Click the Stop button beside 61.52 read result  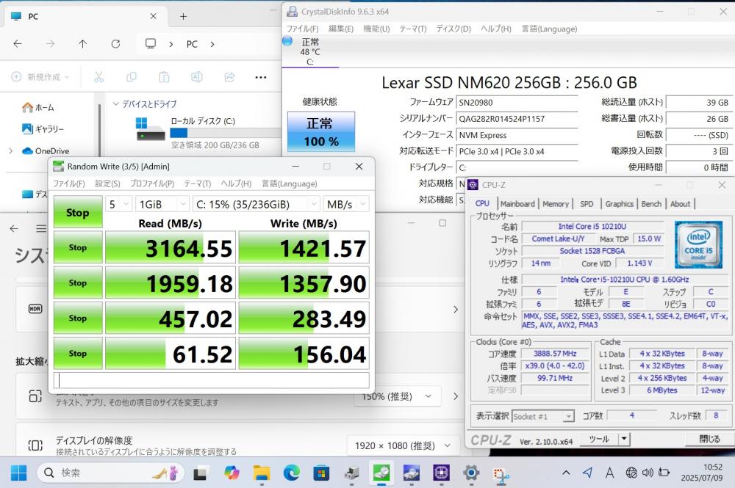(x=78, y=353)
